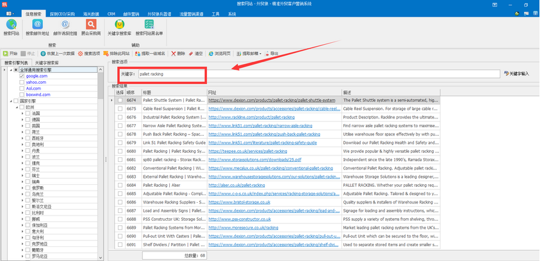
Task: Collapse the 欧洲 tree node
Action: coord(17,107)
